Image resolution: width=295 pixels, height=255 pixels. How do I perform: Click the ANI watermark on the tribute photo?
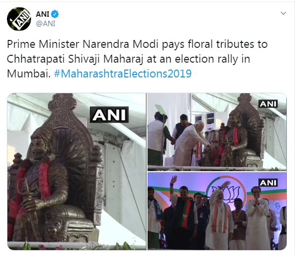268,104
